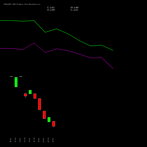This screenshot has width=147, height=147.
Task: Click the "23 Oct" date label
Action: pyautogui.click(x=53, y=140)
